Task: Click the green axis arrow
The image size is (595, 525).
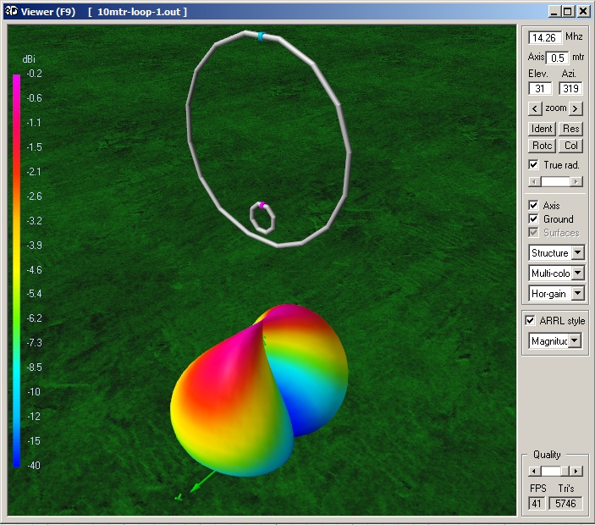Action: pos(201,483)
